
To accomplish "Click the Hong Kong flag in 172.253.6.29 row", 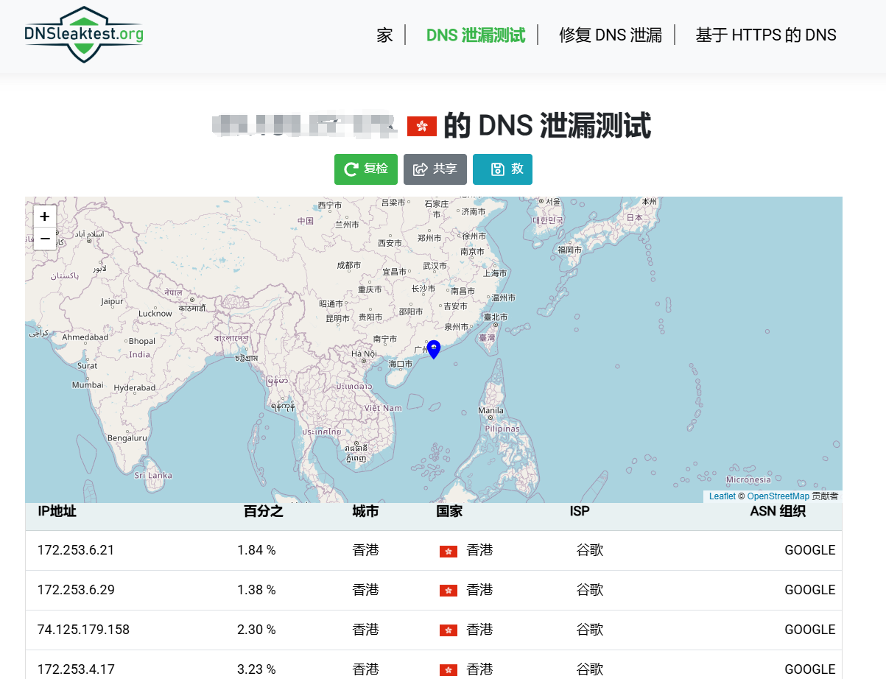I will (449, 591).
